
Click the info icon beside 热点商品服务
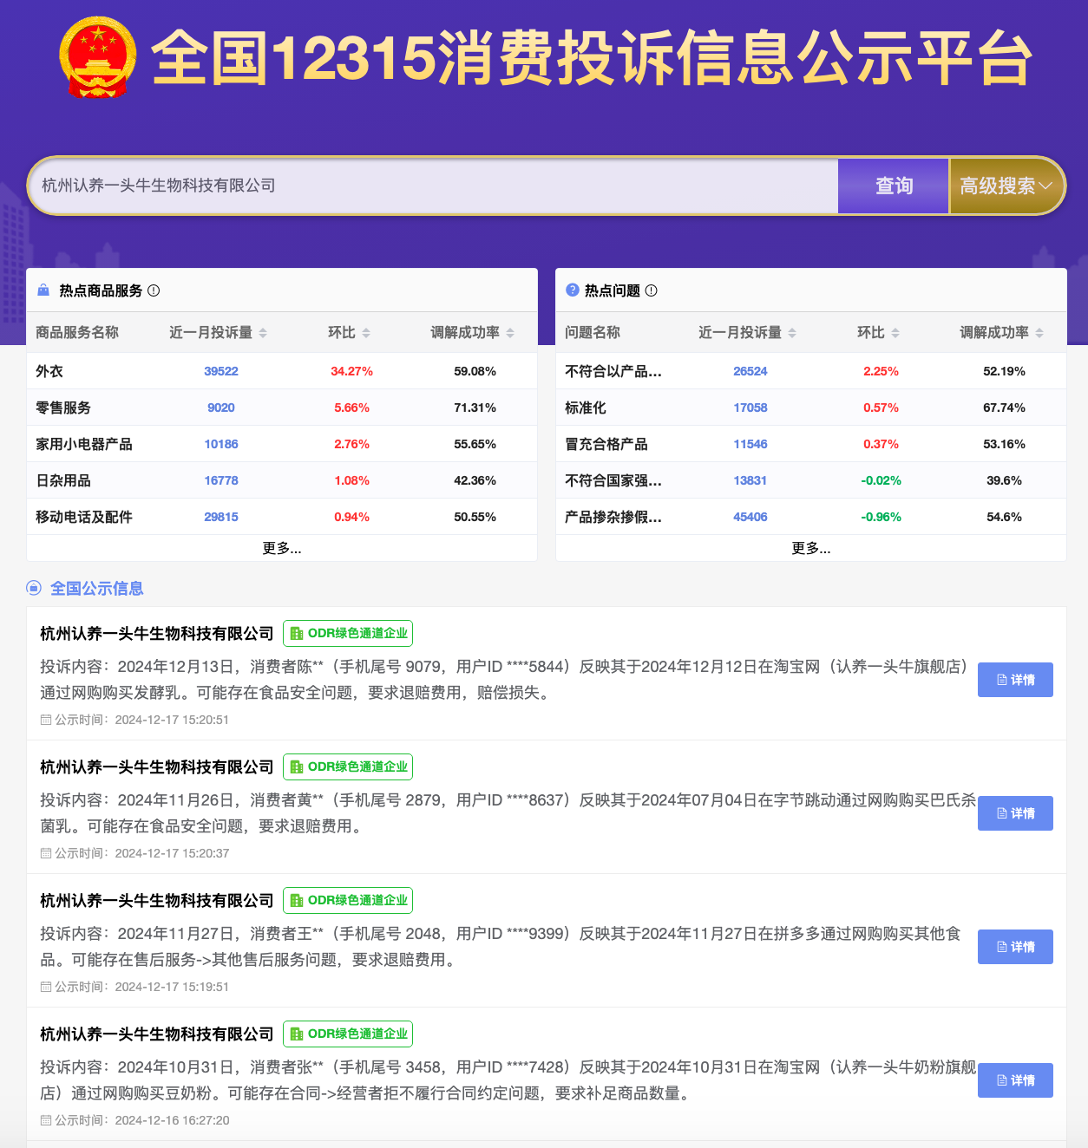(154, 290)
